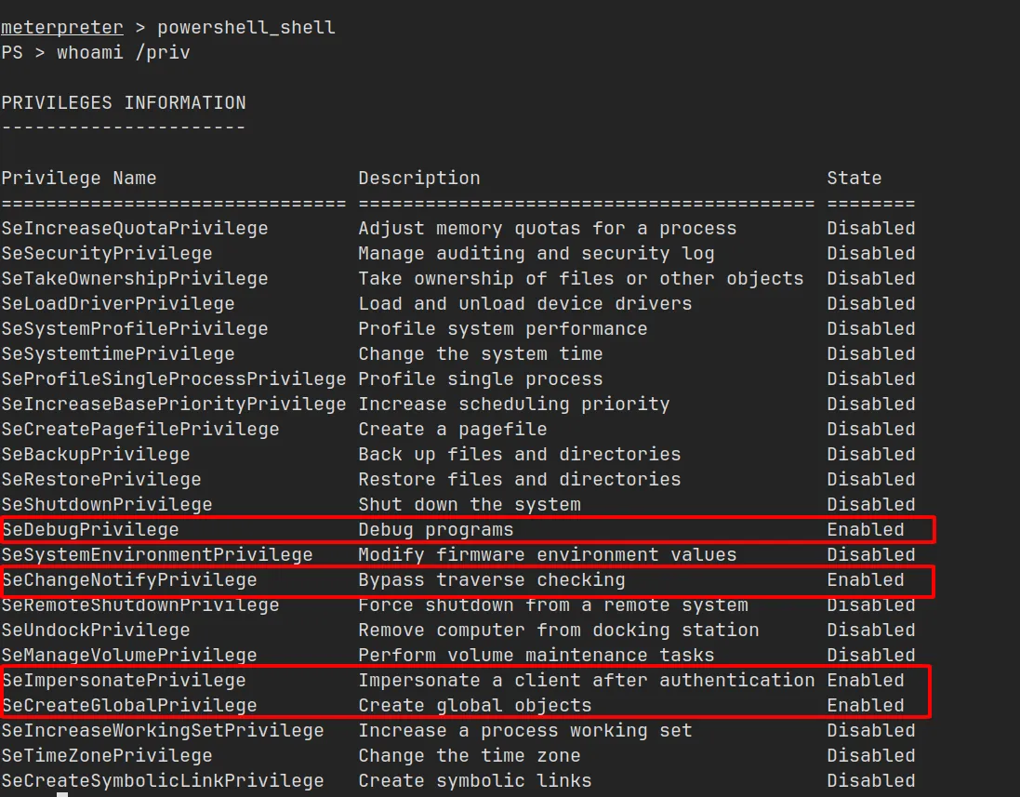The image size is (1020, 797).
Task: Click the Privilege Name column header
Action: pos(78,179)
